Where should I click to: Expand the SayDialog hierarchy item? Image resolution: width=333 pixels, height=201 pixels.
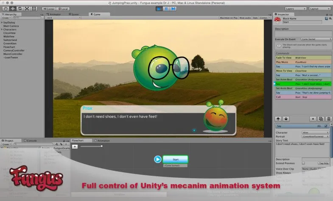pyautogui.click(x=2, y=22)
